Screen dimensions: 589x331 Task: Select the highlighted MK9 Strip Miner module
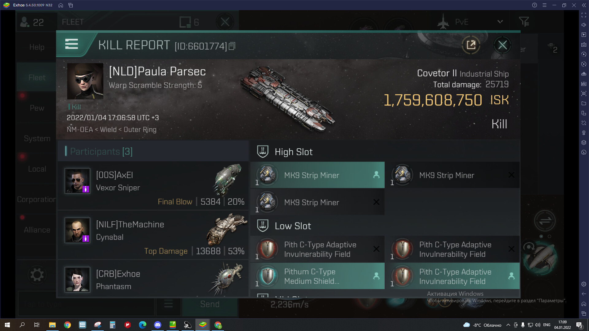pos(318,175)
